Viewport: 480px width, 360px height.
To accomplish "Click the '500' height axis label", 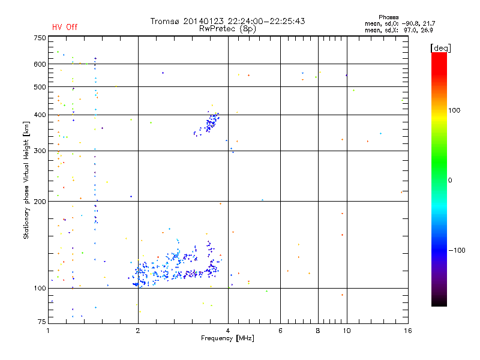I will coord(40,87).
